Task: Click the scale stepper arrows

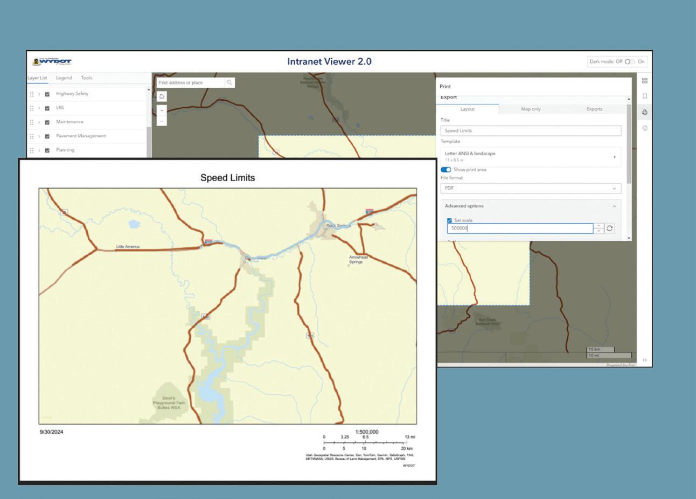Action: pyautogui.click(x=598, y=228)
